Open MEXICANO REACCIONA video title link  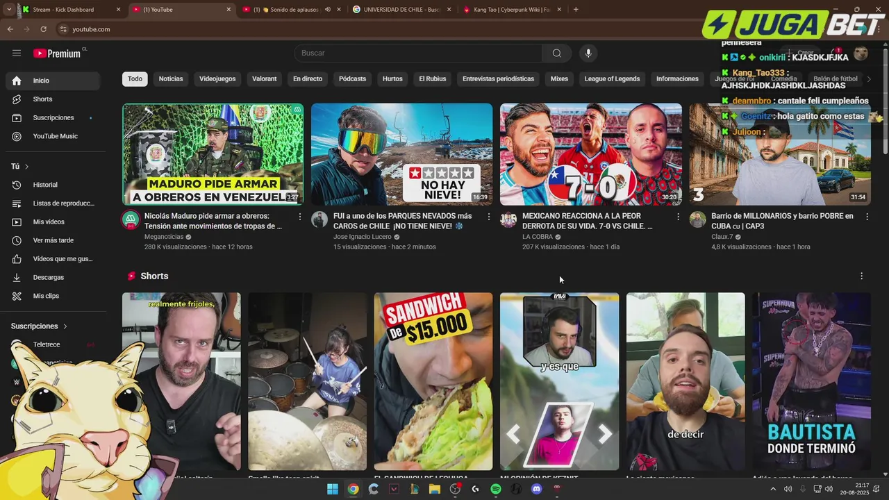coord(589,221)
